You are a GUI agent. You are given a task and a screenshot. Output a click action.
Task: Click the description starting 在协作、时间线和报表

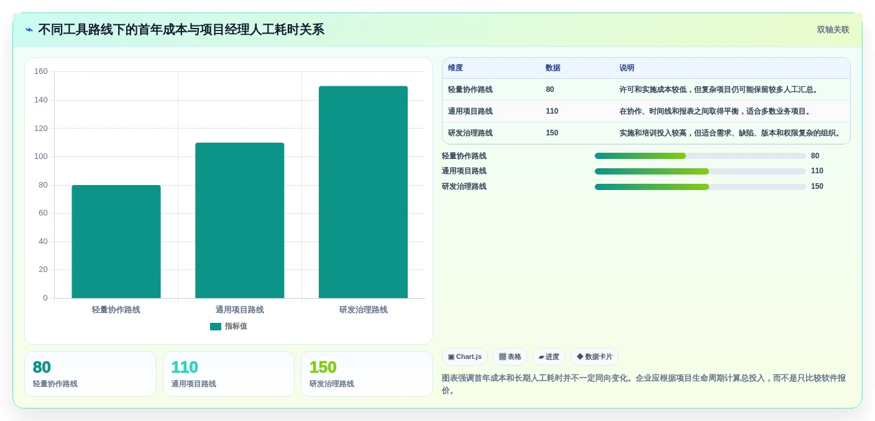pos(715,111)
